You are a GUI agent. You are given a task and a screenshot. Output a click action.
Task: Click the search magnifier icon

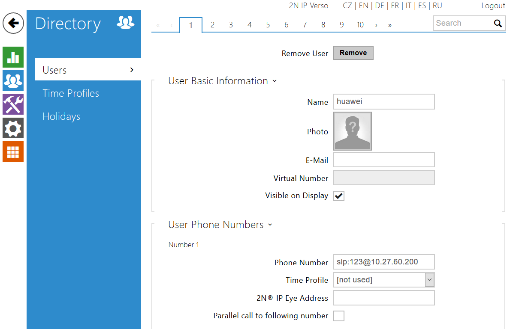[x=498, y=24]
